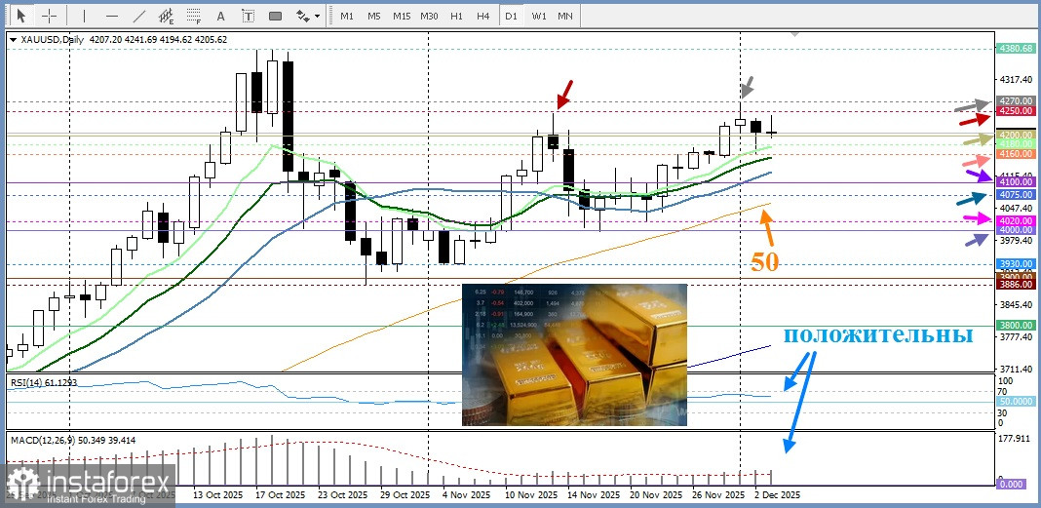
Task: Select the trendline drawing tool
Action: click(x=139, y=16)
